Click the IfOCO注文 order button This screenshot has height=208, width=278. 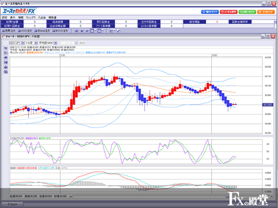click(x=60, y=31)
